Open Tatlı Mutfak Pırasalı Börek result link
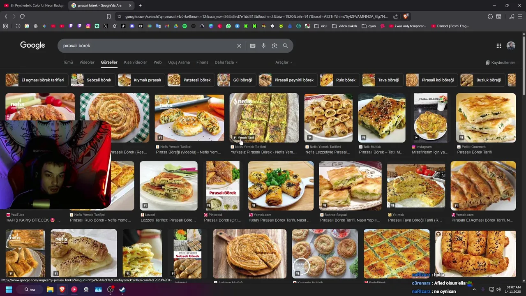This screenshot has height=296, width=526. (382, 152)
